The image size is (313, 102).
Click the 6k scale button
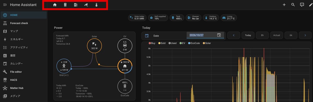(291, 35)
